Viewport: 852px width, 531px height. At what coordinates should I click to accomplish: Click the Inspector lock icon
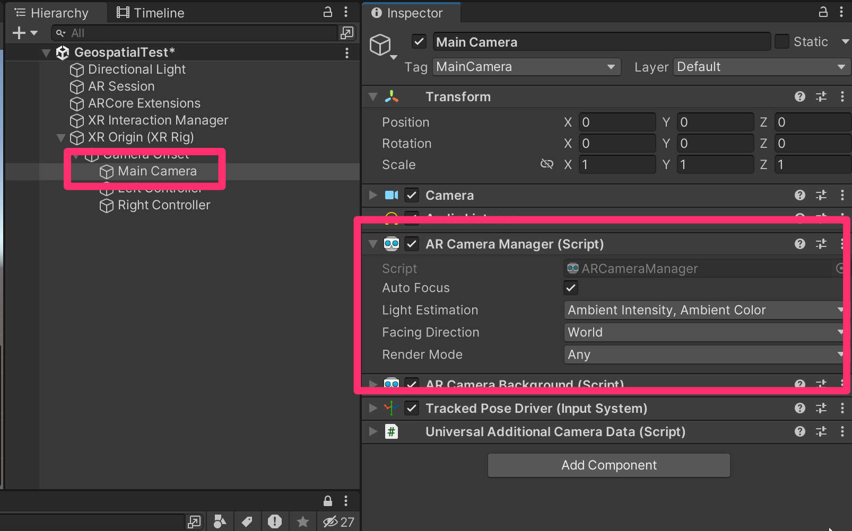(x=823, y=12)
